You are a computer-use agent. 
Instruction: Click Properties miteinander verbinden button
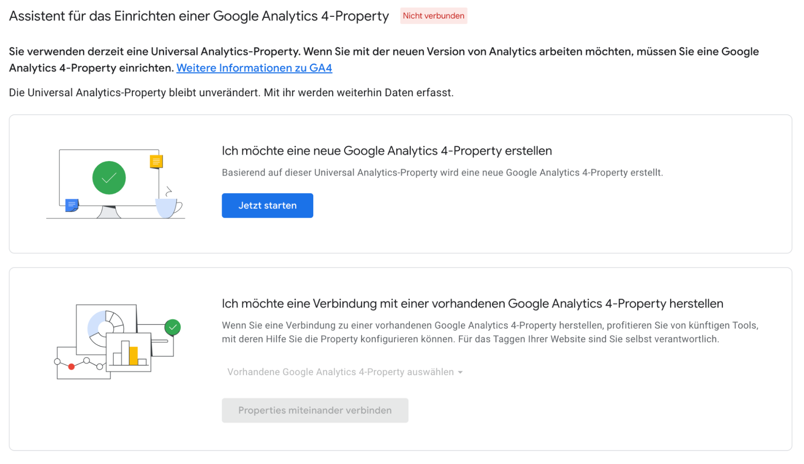pyautogui.click(x=315, y=410)
